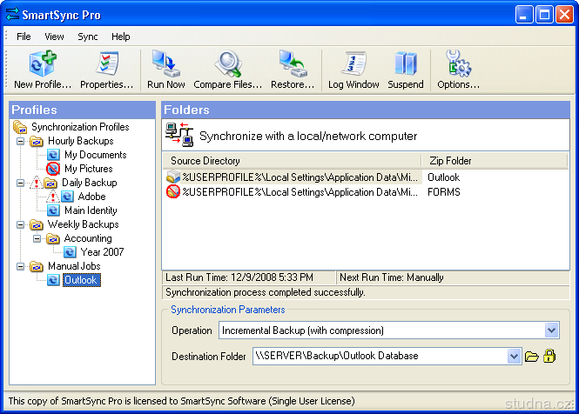Click the New Profile toolbar icon
579x414 pixels.
[42, 69]
